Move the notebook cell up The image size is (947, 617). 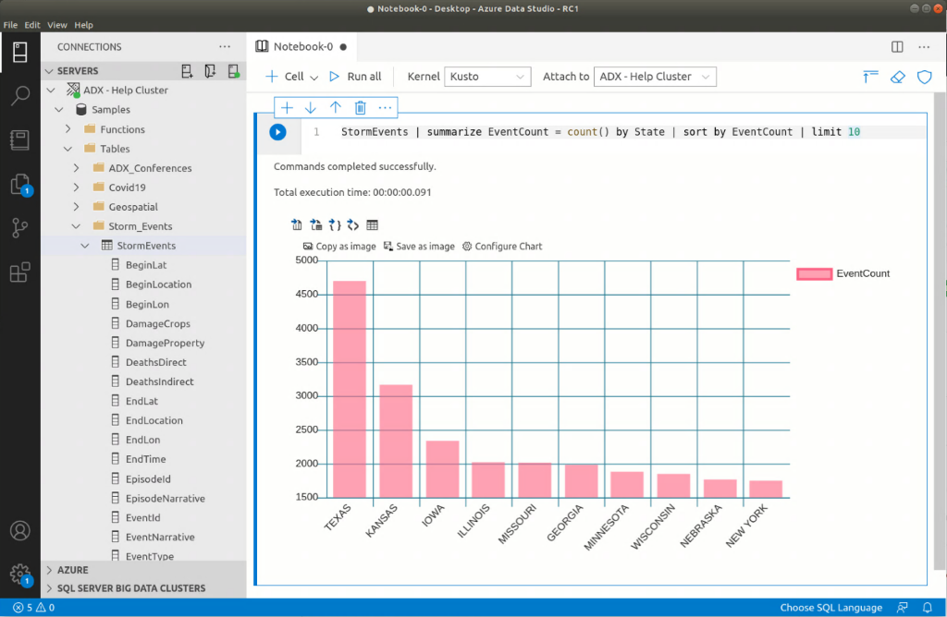point(336,107)
